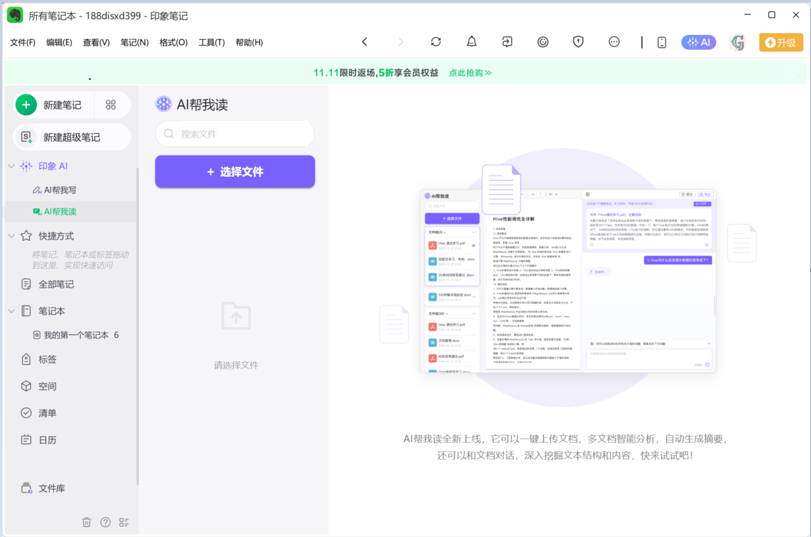The image size is (811, 537).
Task: Open the more options ellipsis icon
Action: (614, 42)
